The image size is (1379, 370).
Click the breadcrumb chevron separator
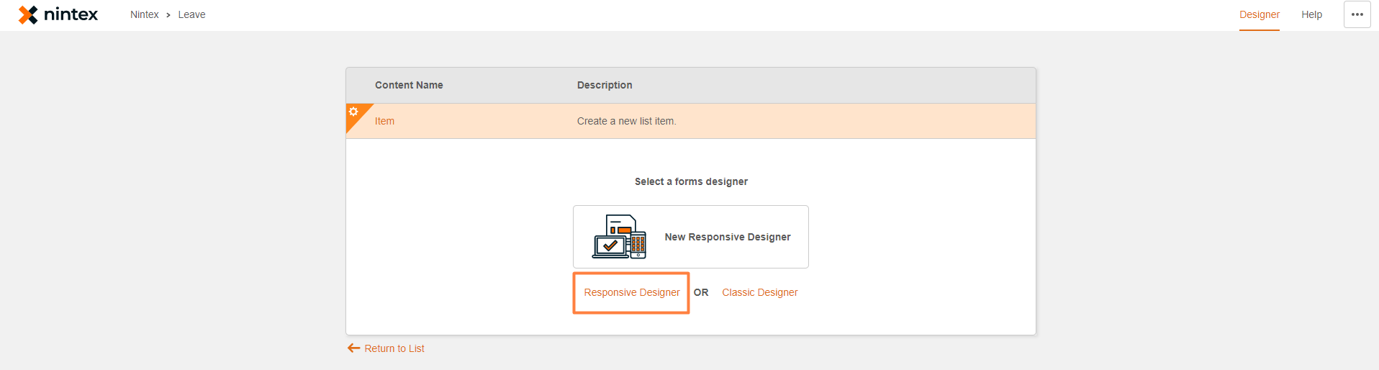168,15
